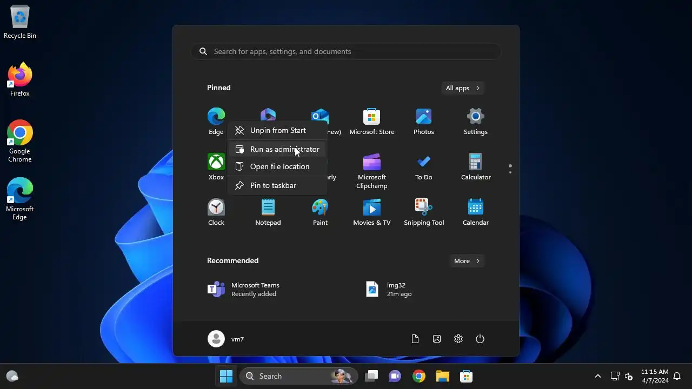
Task: Go to the next page of pinned apps
Action: point(510,172)
